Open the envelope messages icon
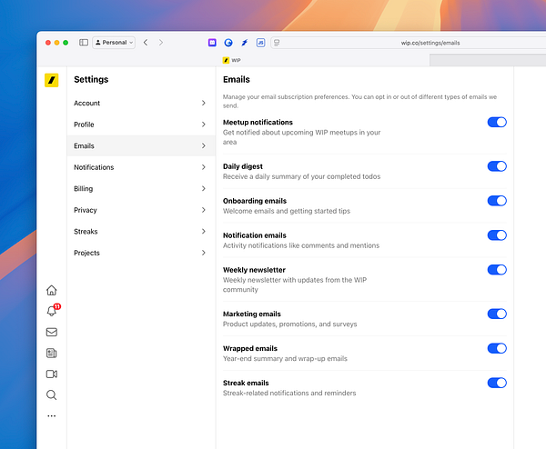Image resolution: width=546 pixels, height=449 pixels. (x=52, y=332)
